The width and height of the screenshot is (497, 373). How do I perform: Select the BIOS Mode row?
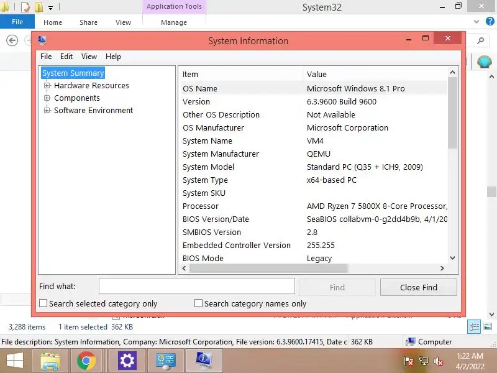point(314,258)
